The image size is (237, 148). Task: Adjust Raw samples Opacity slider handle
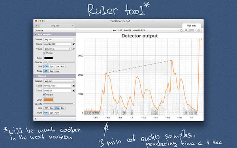48,62
